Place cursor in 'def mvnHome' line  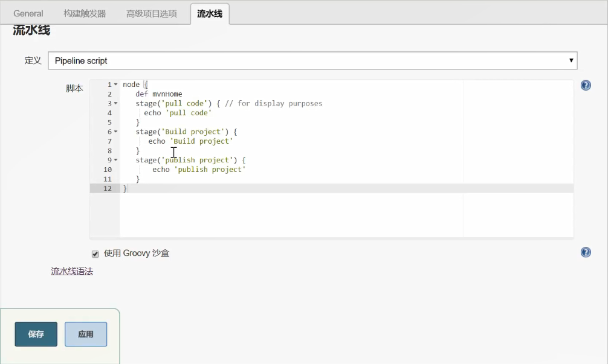pyautogui.click(x=158, y=94)
